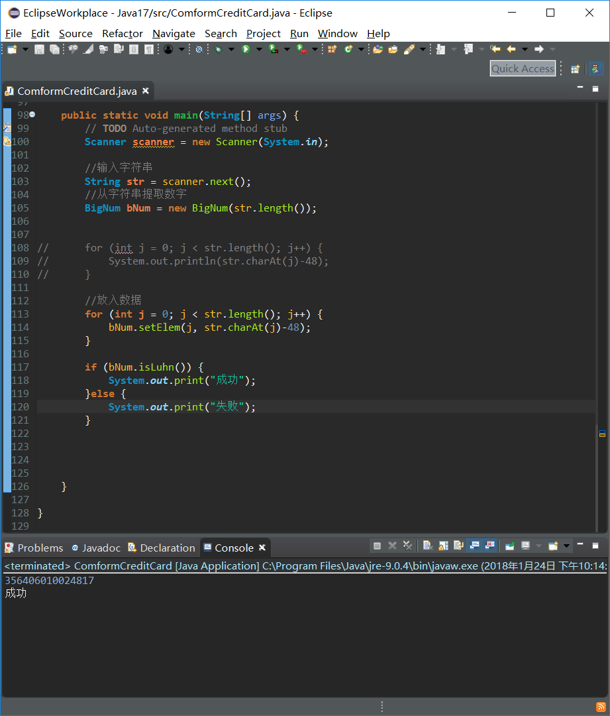This screenshot has width=610, height=716.
Task: Toggle Show Console on Standard Error
Action: pyautogui.click(x=489, y=546)
